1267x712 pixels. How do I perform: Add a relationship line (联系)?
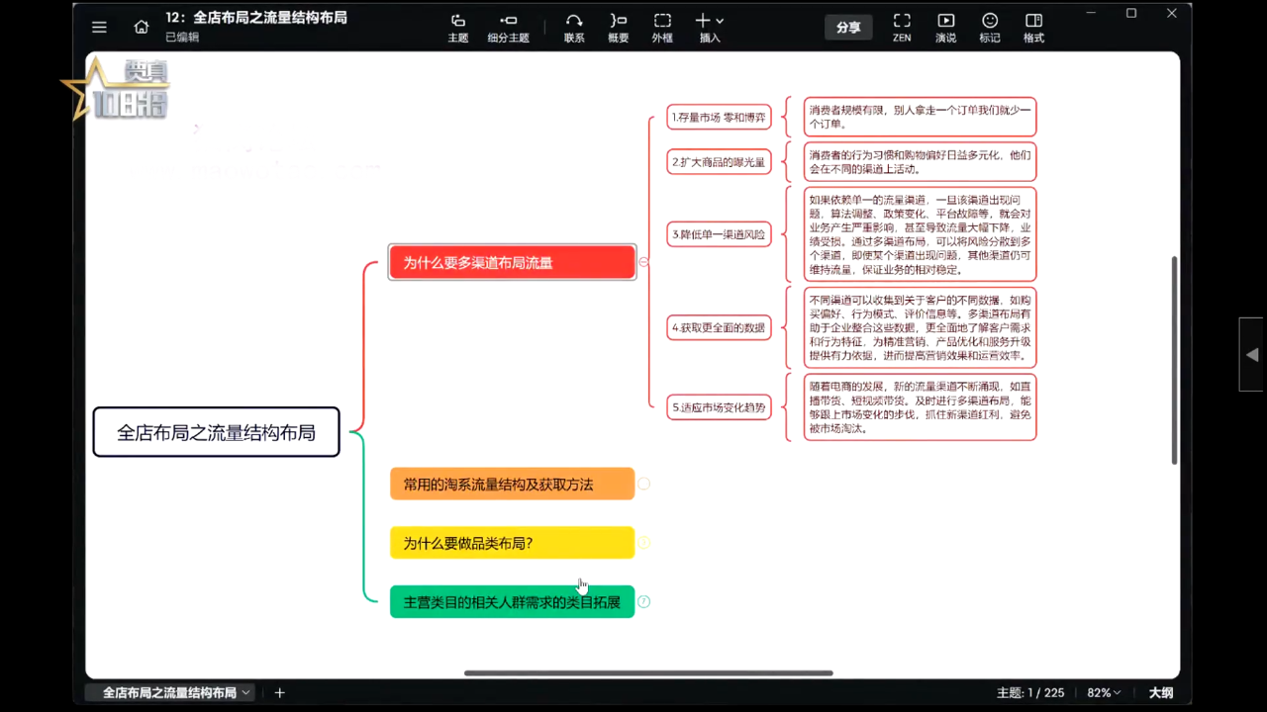[x=574, y=27]
